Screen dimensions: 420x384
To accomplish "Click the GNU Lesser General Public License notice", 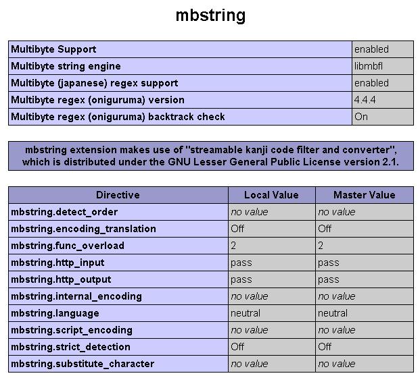I will [211, 156].
